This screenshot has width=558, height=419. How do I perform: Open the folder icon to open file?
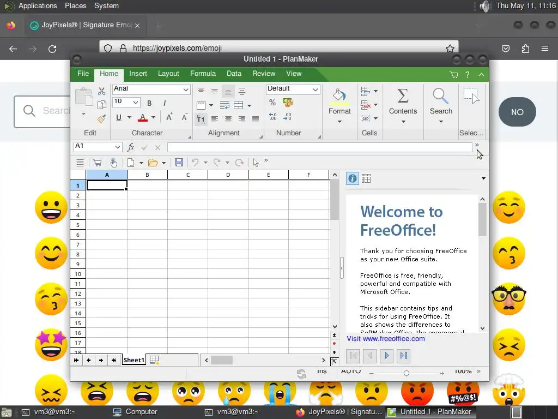tap(153, 163)
